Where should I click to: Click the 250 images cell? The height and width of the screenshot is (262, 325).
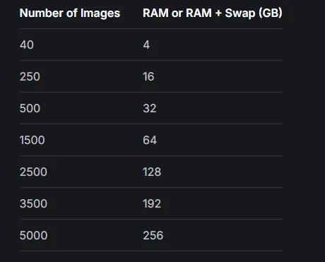(30, 76)
